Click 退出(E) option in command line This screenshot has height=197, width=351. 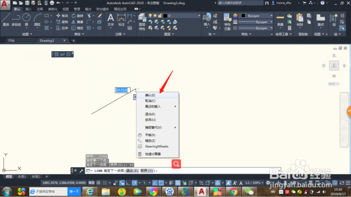click(x=132, y=171)
